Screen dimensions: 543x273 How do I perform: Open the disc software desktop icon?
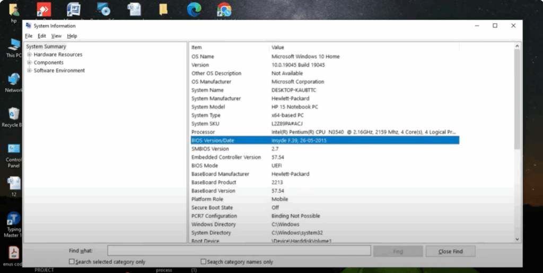point(103,10)
